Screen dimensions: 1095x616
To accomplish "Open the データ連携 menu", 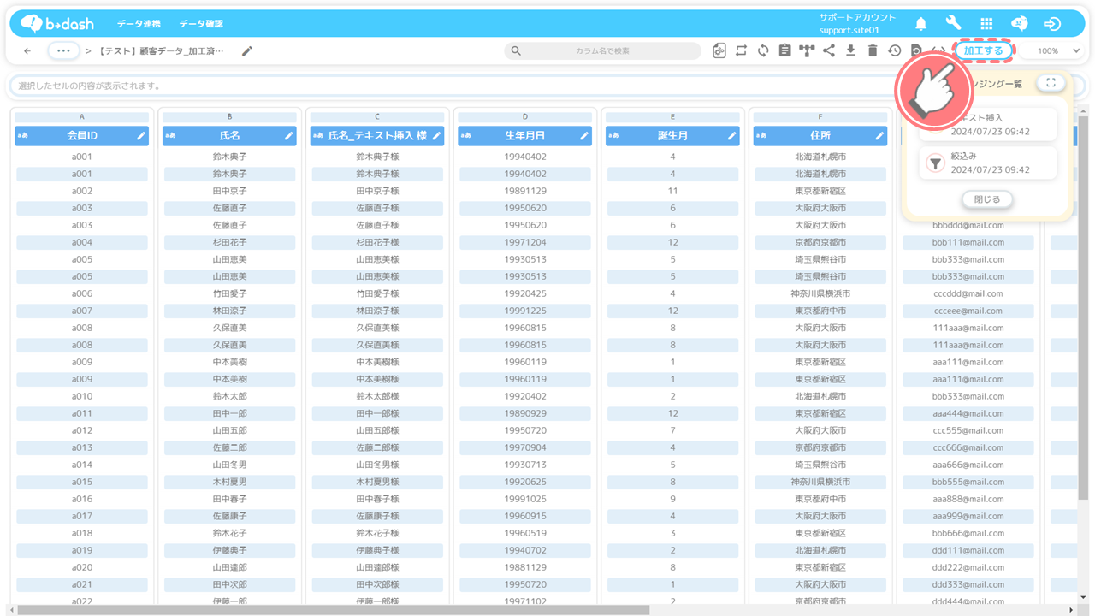I will pyautogui.click(x=139, y=24).
